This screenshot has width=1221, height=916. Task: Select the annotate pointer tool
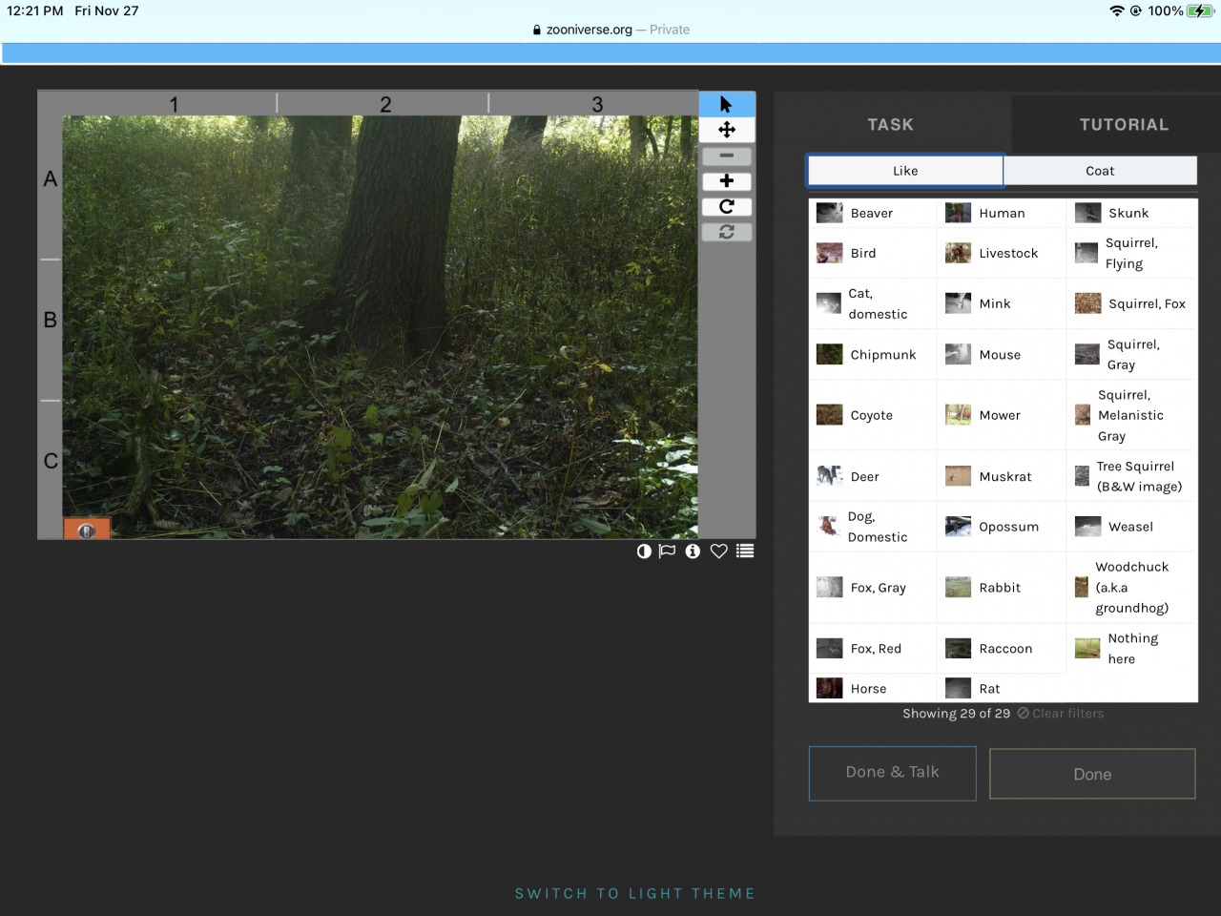[727, 104]
